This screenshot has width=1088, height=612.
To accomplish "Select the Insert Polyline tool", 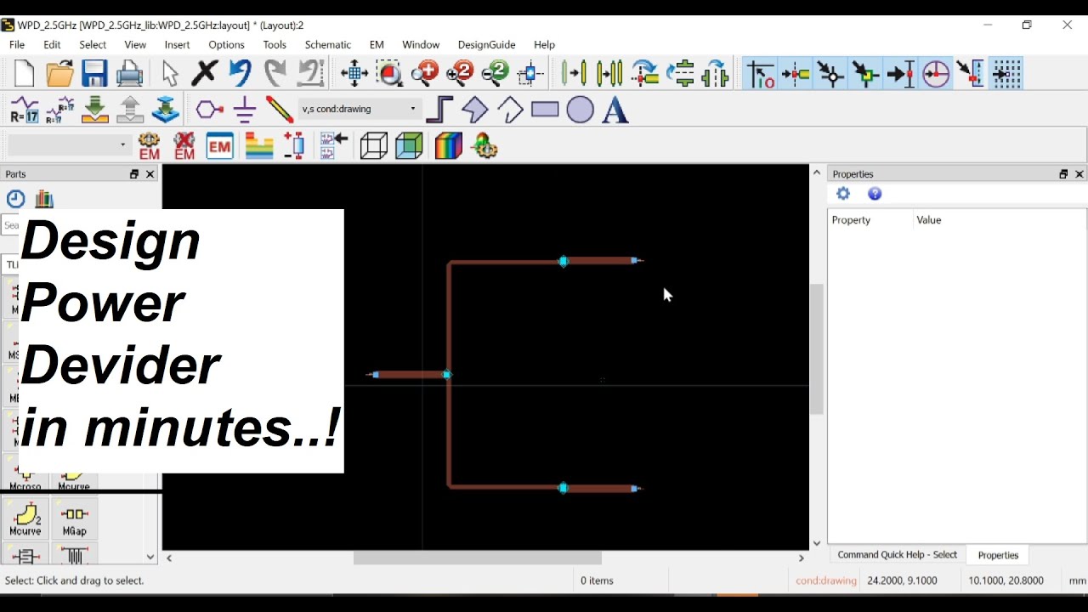I will 510,110.
